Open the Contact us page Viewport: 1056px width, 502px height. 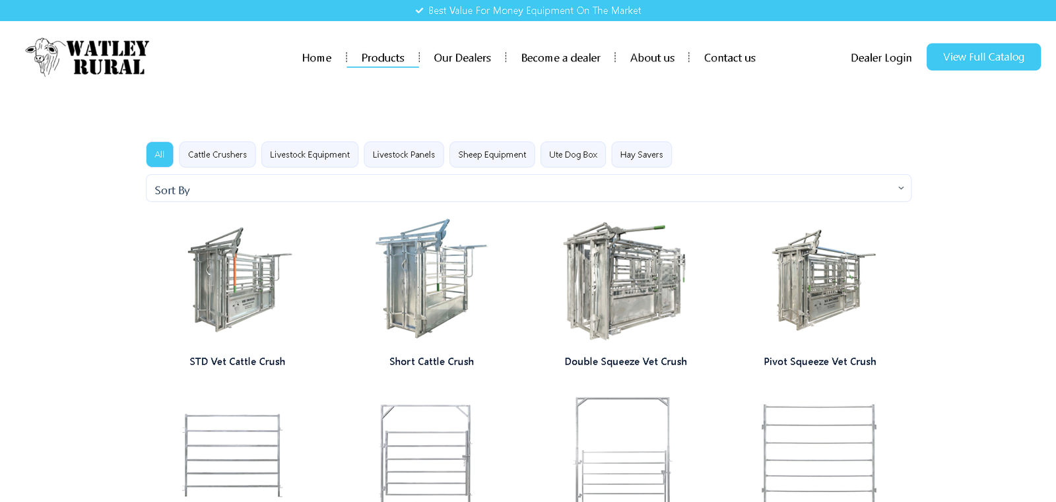point(729,58)
